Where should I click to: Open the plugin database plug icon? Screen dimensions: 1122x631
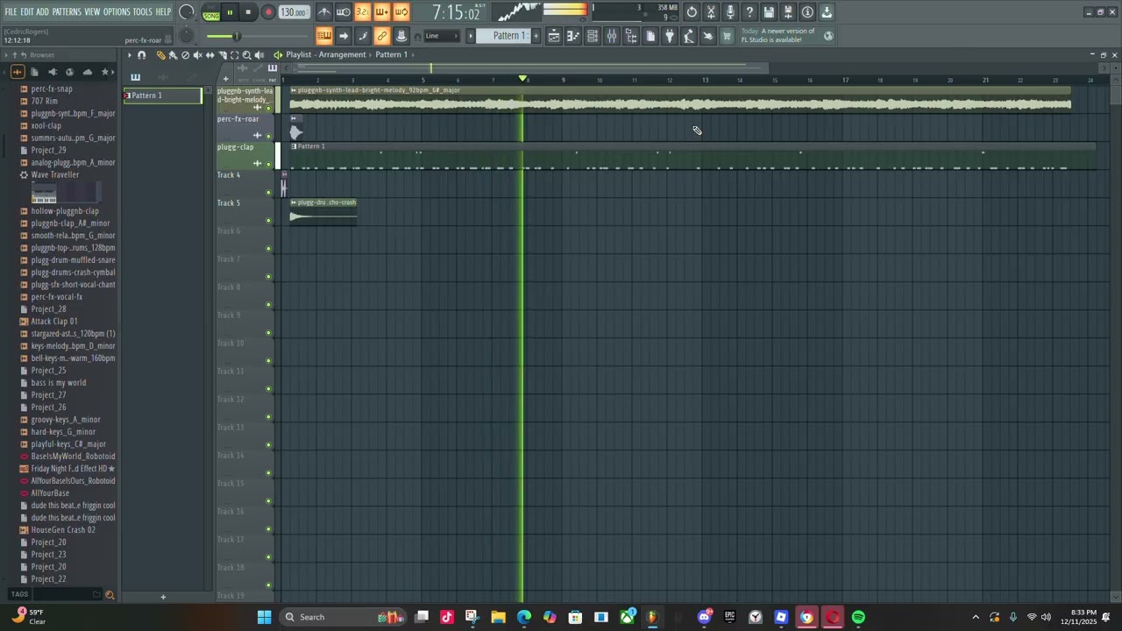(670, 36)
